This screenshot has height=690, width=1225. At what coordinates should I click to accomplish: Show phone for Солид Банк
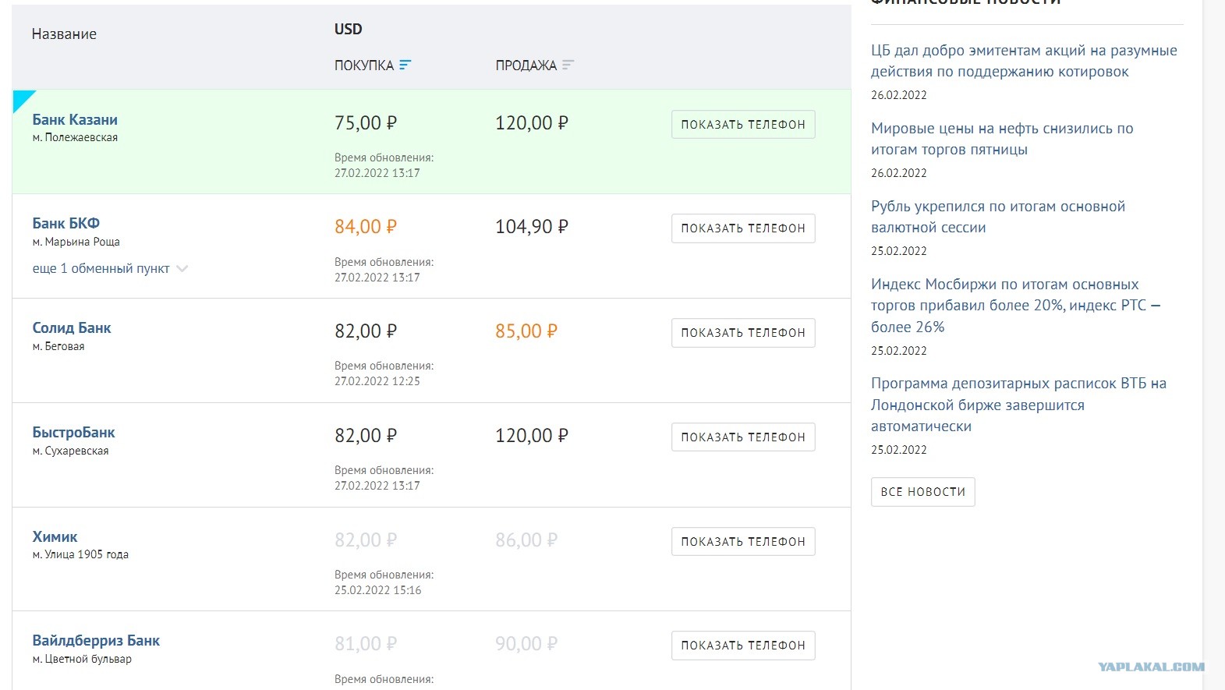(743, 333)
